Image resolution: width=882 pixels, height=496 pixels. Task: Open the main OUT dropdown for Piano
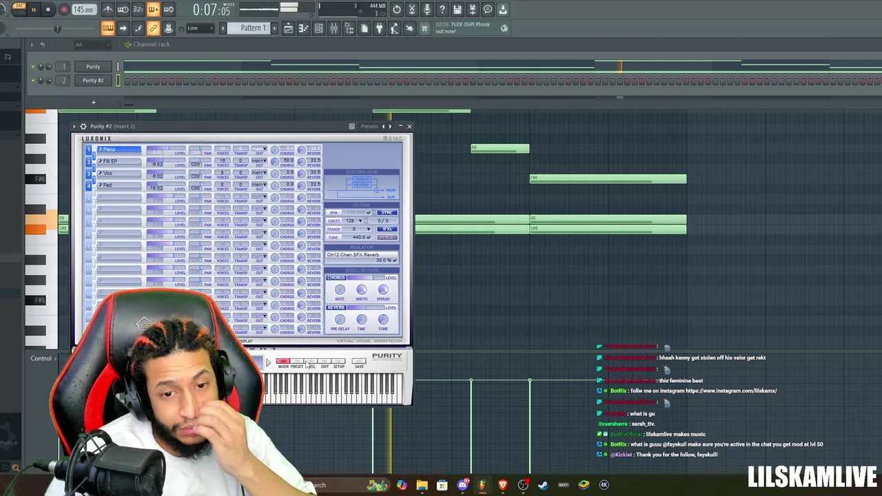(258, 149)
